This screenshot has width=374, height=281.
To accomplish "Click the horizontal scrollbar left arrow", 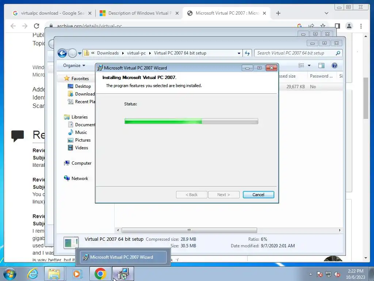I will (x=118, y=231).
